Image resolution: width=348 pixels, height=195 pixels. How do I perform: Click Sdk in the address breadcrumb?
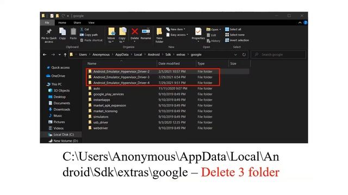click(168, 55)
